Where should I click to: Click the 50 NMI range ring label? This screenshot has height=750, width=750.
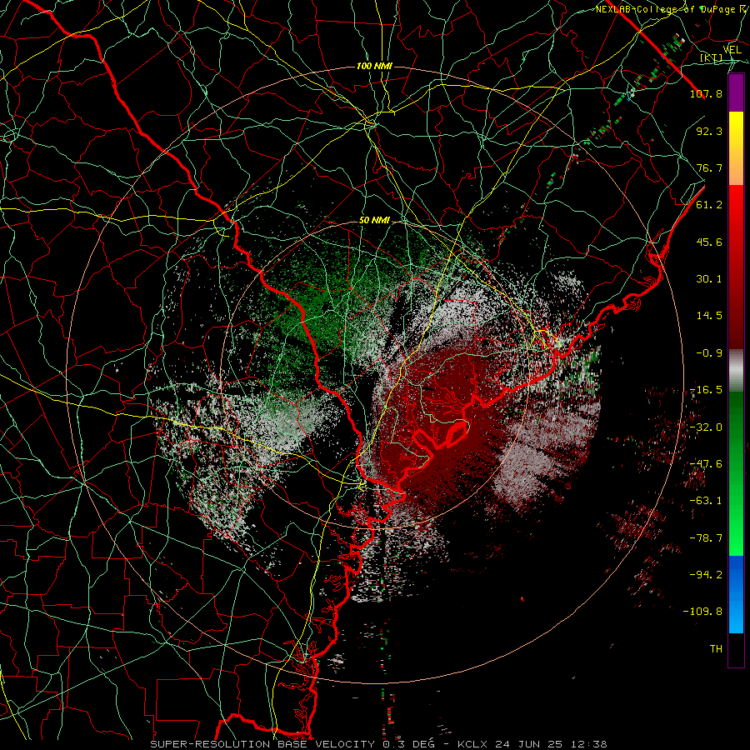374,221
